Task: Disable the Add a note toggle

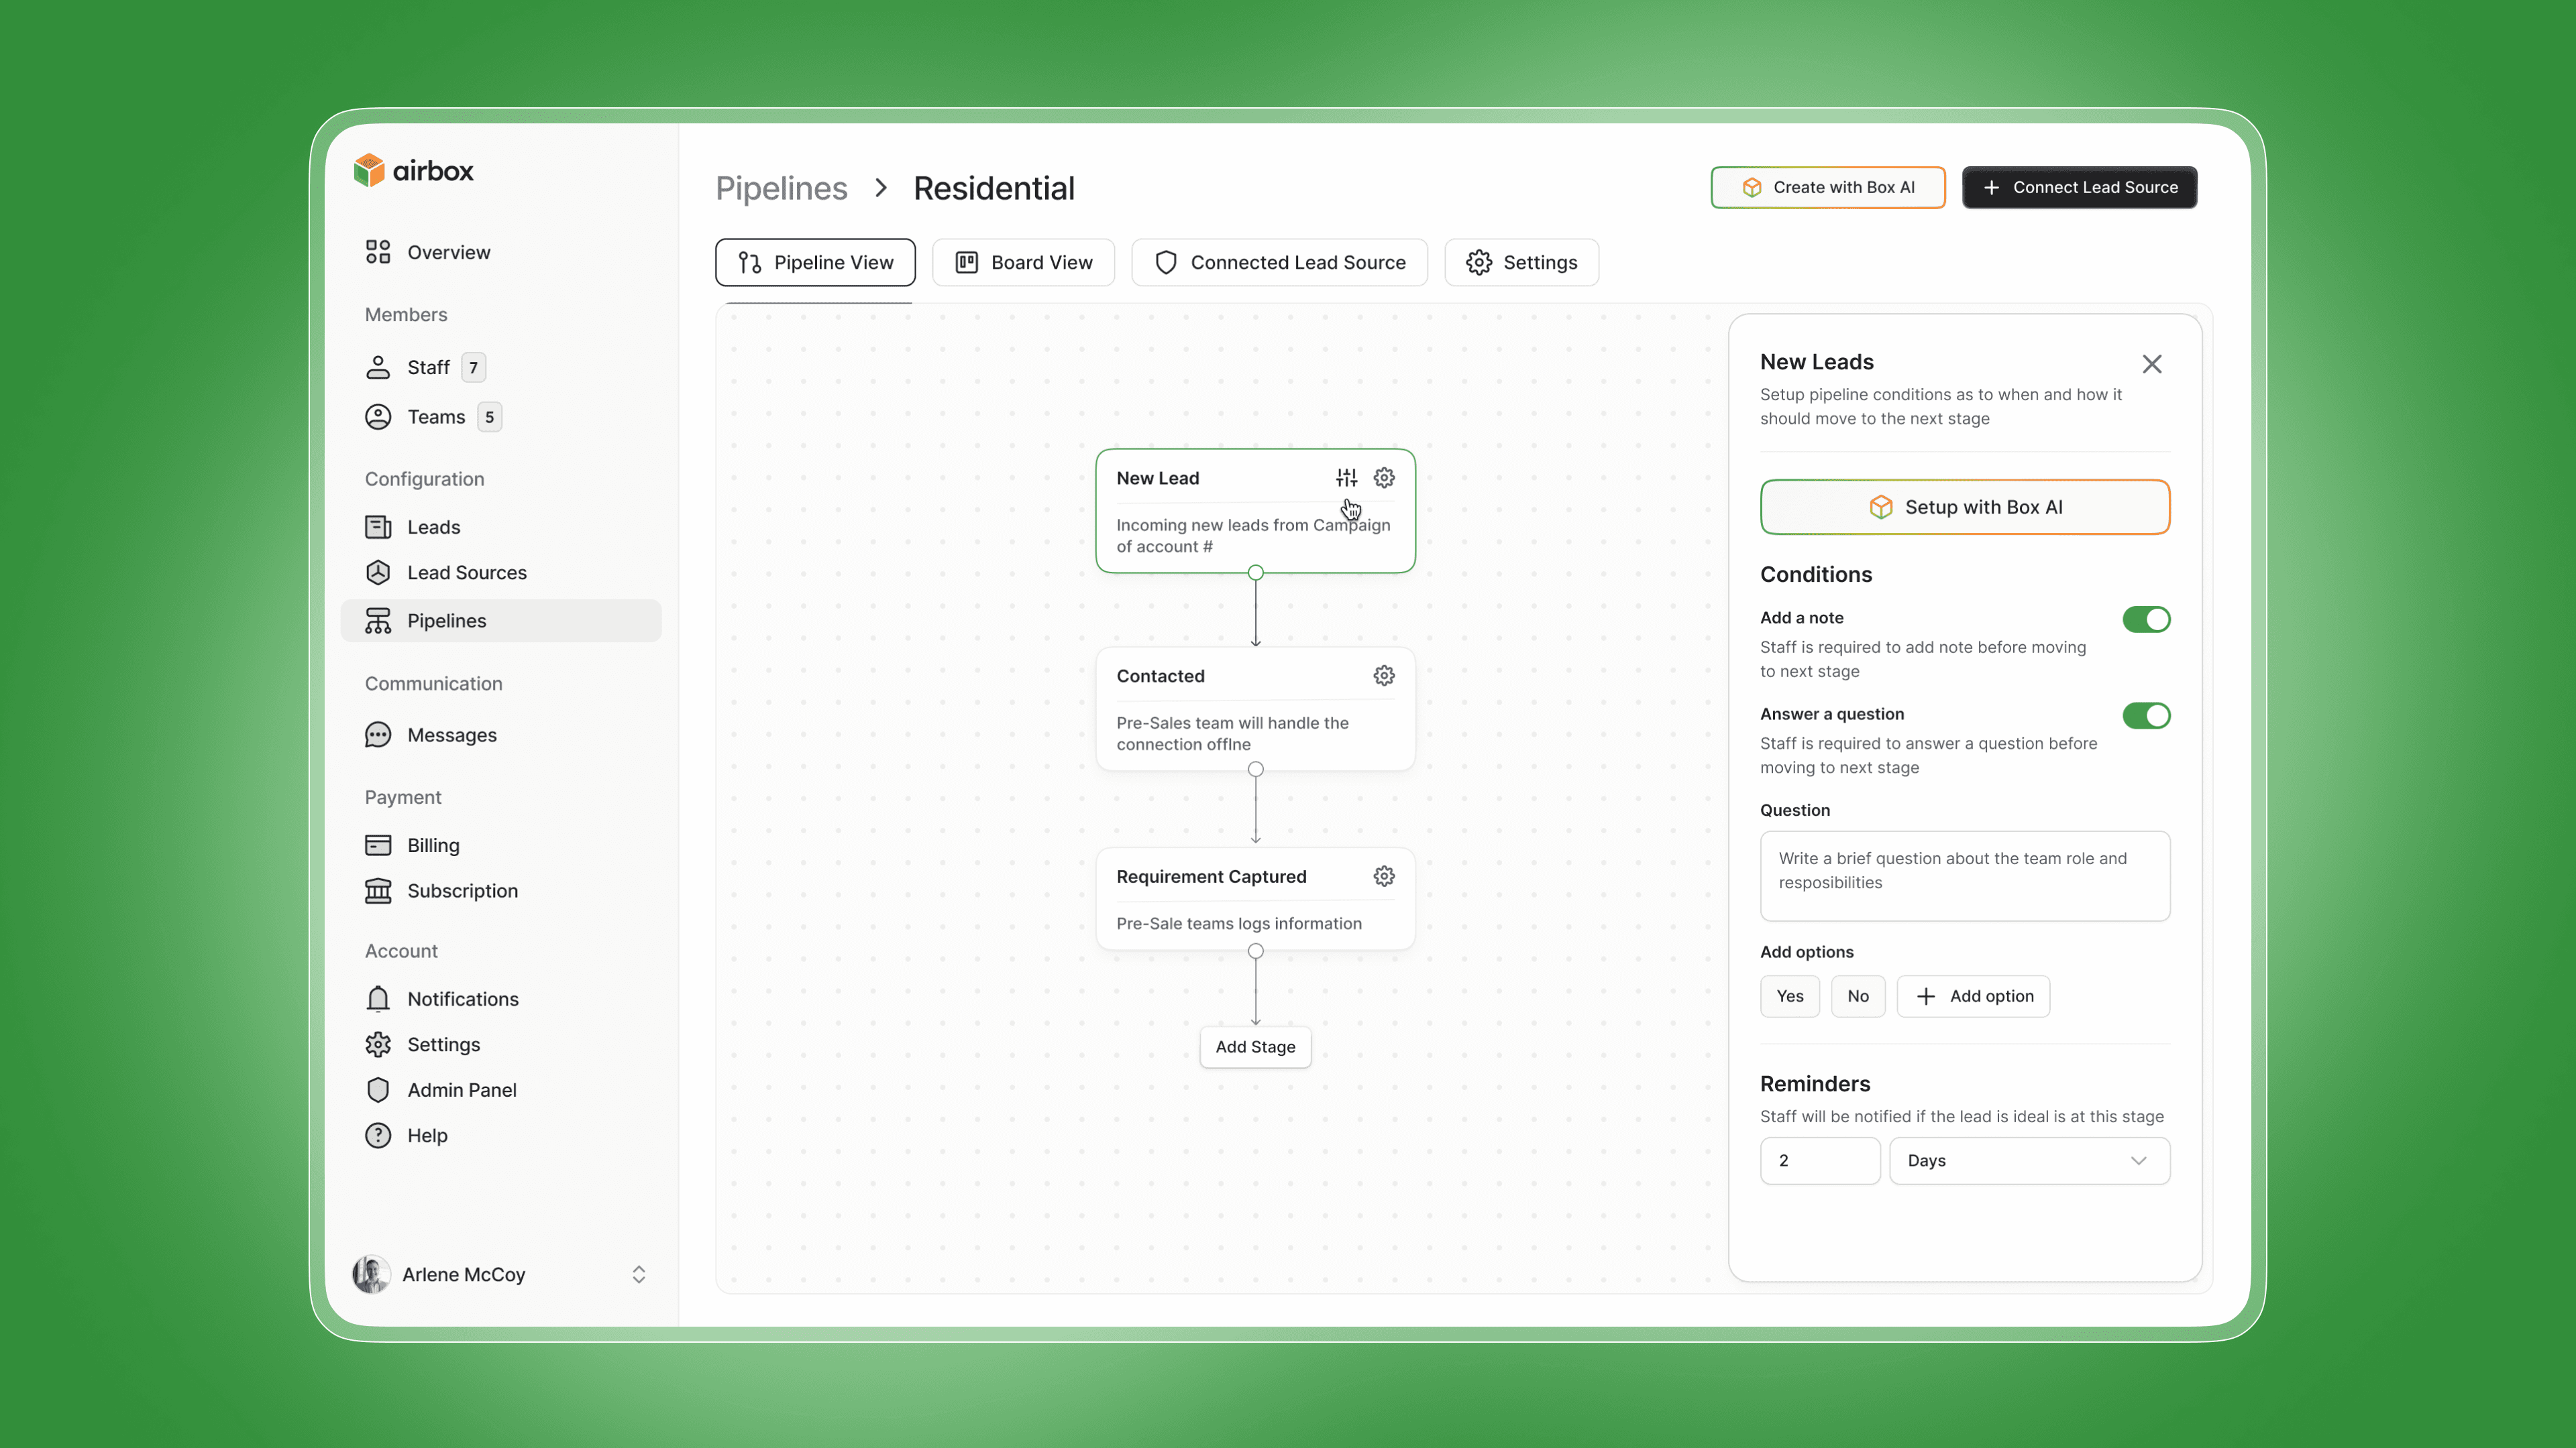Action: pyautogui.click(x=2146, y=619)
